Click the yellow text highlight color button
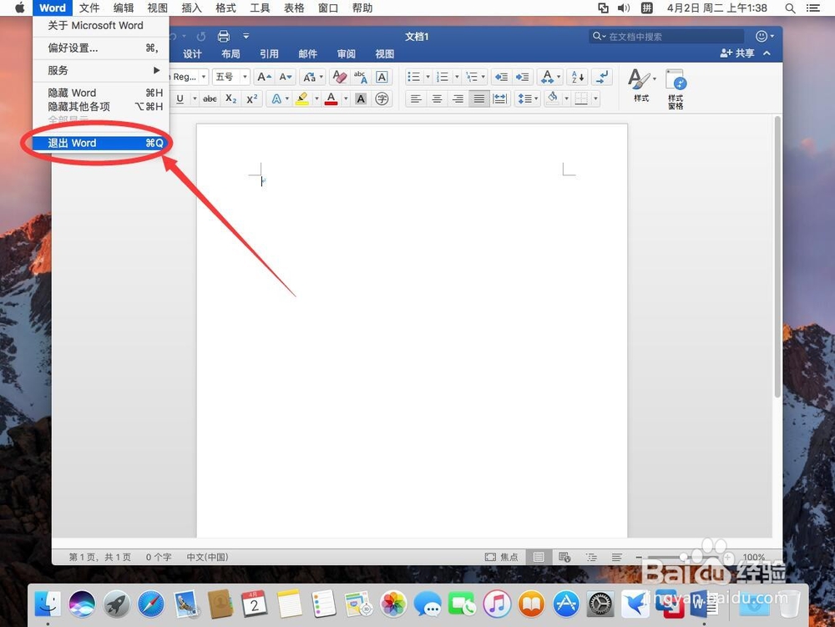Viewport: 835px width, 627px height. click(302, 99)
